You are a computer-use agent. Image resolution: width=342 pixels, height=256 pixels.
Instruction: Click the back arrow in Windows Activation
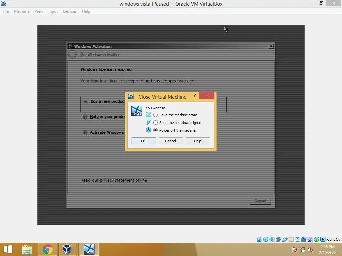pos(72,54)
